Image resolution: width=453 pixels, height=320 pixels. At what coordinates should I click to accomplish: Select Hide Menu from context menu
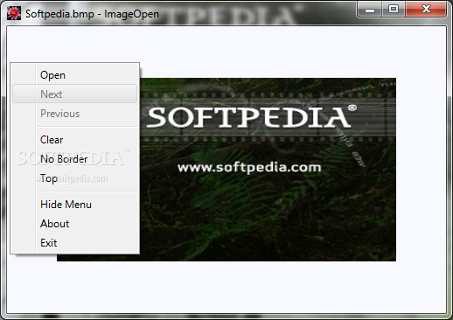coord(74,205)
